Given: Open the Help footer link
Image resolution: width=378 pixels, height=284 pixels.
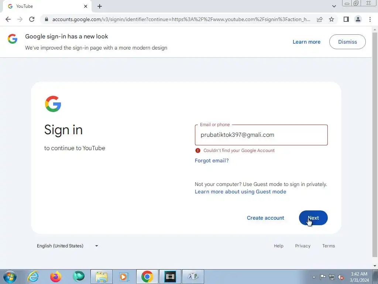Looking at the screenshot, I should tap(278, 246).
